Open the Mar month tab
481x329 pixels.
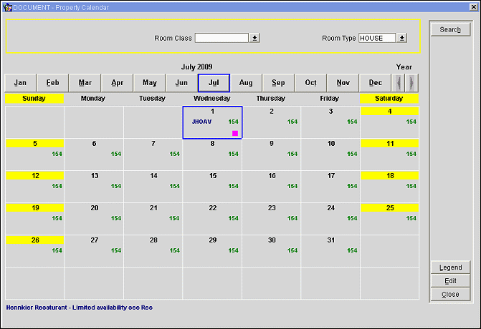coord(85,83)
